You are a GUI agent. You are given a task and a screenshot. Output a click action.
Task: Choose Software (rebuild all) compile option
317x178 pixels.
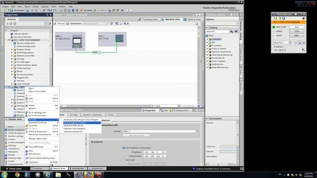[x=82, y=132]
